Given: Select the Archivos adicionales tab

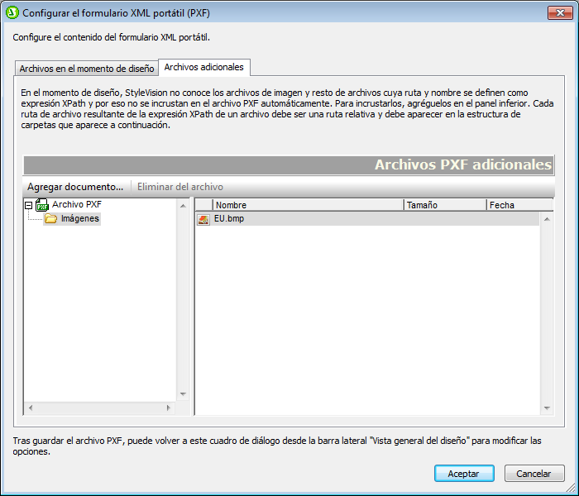Looking at the screenshot, I should tap(203, 67).
